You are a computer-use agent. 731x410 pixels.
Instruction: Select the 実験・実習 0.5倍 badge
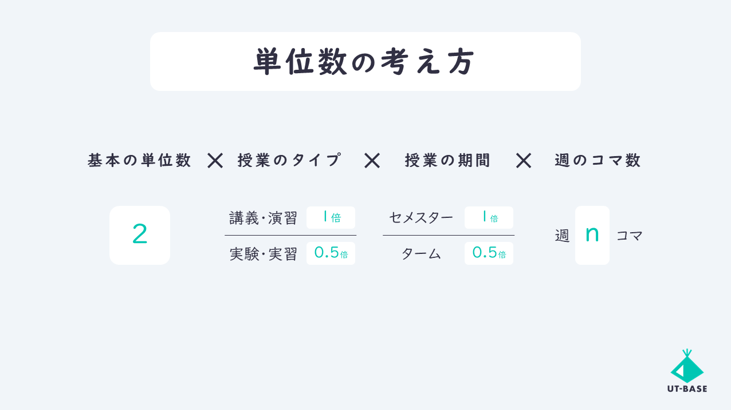click(331, 253)
